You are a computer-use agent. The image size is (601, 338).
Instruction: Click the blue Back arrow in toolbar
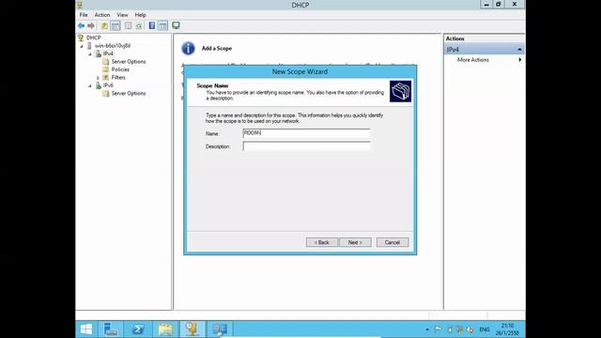pos(81,25)
